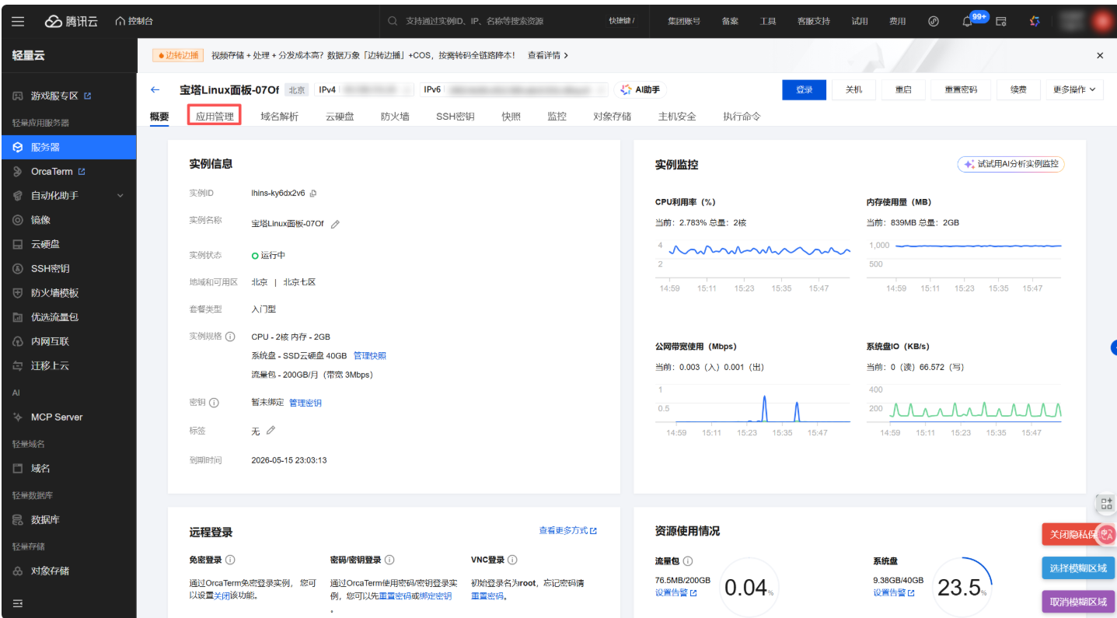The height and width of the screenshot is (618, 1117).
Task: Open 应用管理 tab
Action: [x=215, y=117]
